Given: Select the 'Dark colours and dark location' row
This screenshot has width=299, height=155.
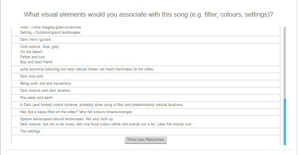Looking at the screenshot, I should coord(146,91).
